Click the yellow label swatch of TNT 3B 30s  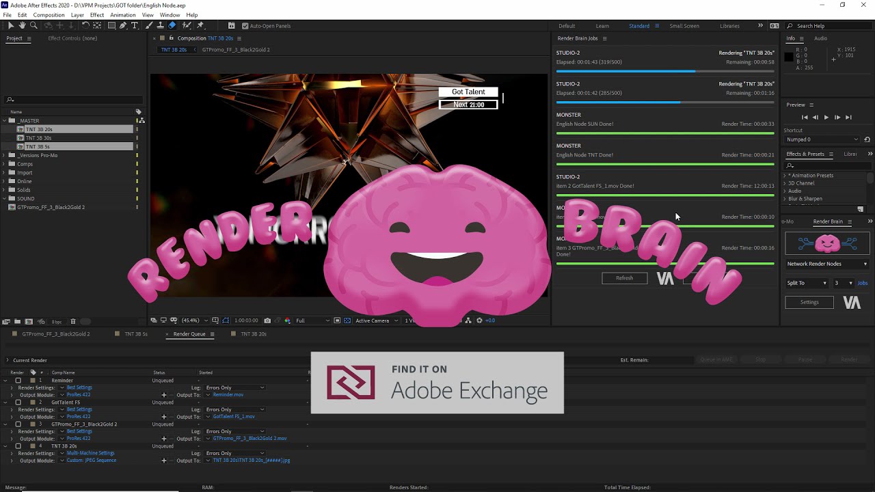[137, 138]
